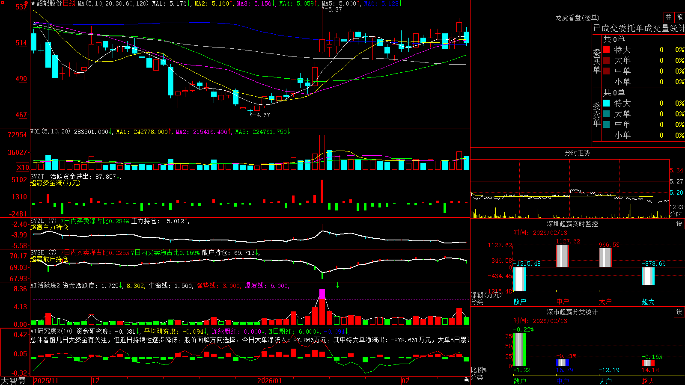Click the magenta peak bar in AI活跃度2
Screen dimensions: 685x385
pos(322,294)
